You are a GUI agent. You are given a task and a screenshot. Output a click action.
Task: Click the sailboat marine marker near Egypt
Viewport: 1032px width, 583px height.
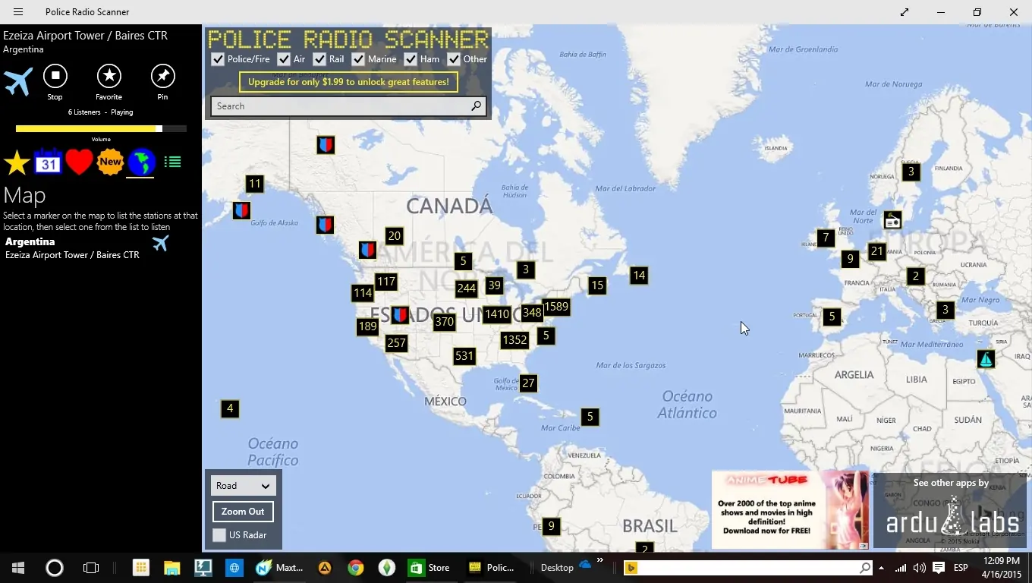(986, 359)
